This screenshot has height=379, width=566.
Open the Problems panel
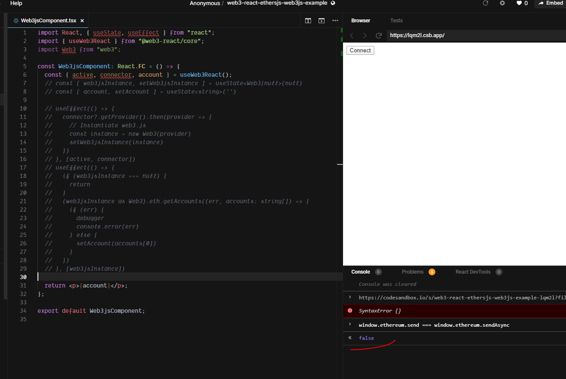413,271
